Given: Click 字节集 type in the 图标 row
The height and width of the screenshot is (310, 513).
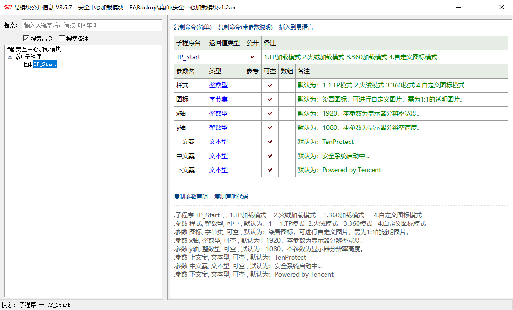Looking at the screenshot, I should [x=218, y=99].
